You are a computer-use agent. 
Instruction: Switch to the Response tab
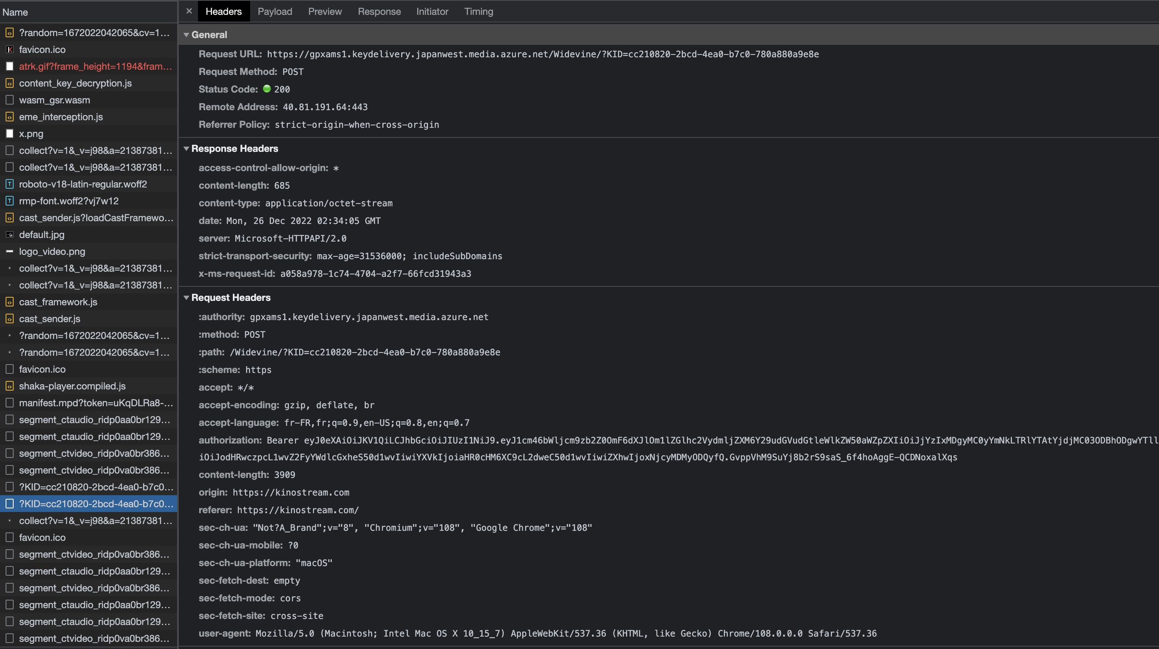379,12
